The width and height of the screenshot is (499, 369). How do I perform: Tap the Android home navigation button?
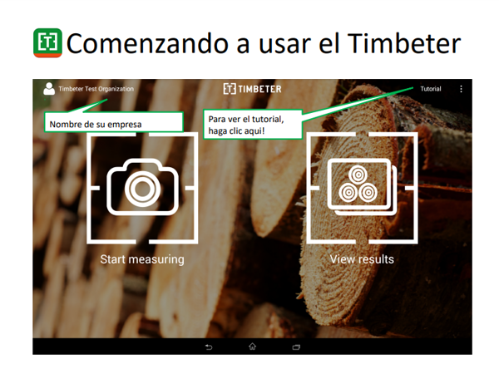pyautogui.click(x=252, y=346)
